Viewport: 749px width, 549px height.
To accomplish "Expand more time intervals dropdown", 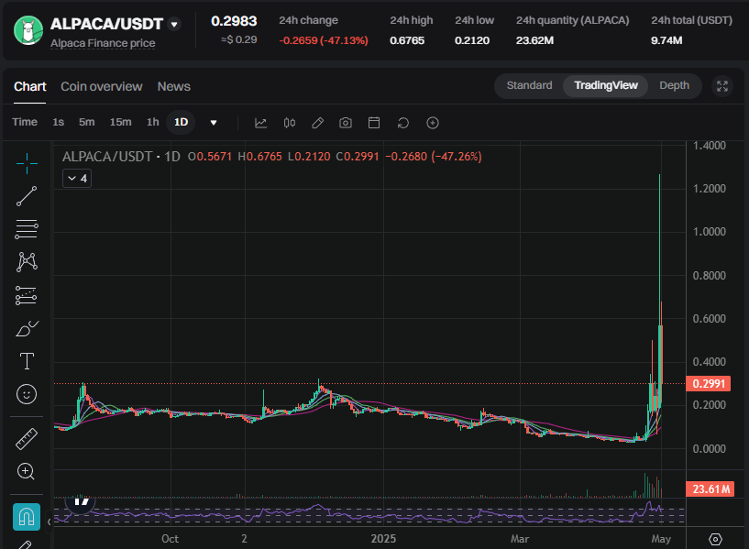I will point(214,123).
